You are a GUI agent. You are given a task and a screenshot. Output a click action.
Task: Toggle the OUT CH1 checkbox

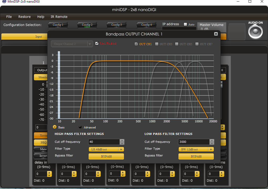pyautogui.click(x=136, y=44)
